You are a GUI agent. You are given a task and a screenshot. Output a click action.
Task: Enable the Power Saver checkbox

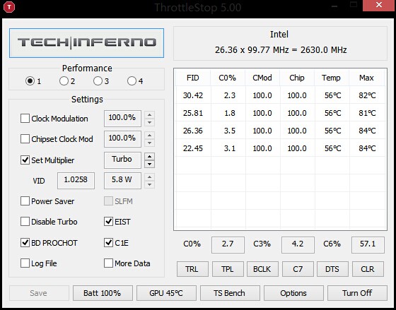tap(25, 201)
